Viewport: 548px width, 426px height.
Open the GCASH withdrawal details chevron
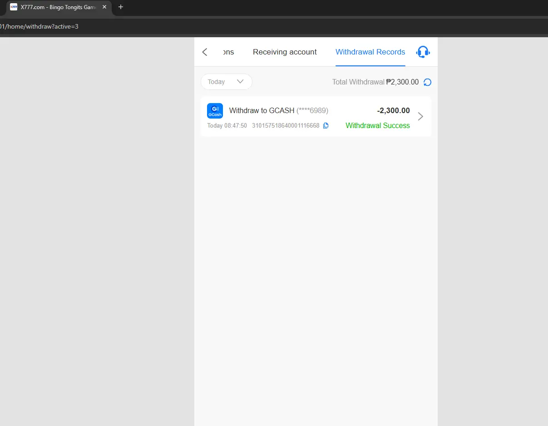point(420,116)
